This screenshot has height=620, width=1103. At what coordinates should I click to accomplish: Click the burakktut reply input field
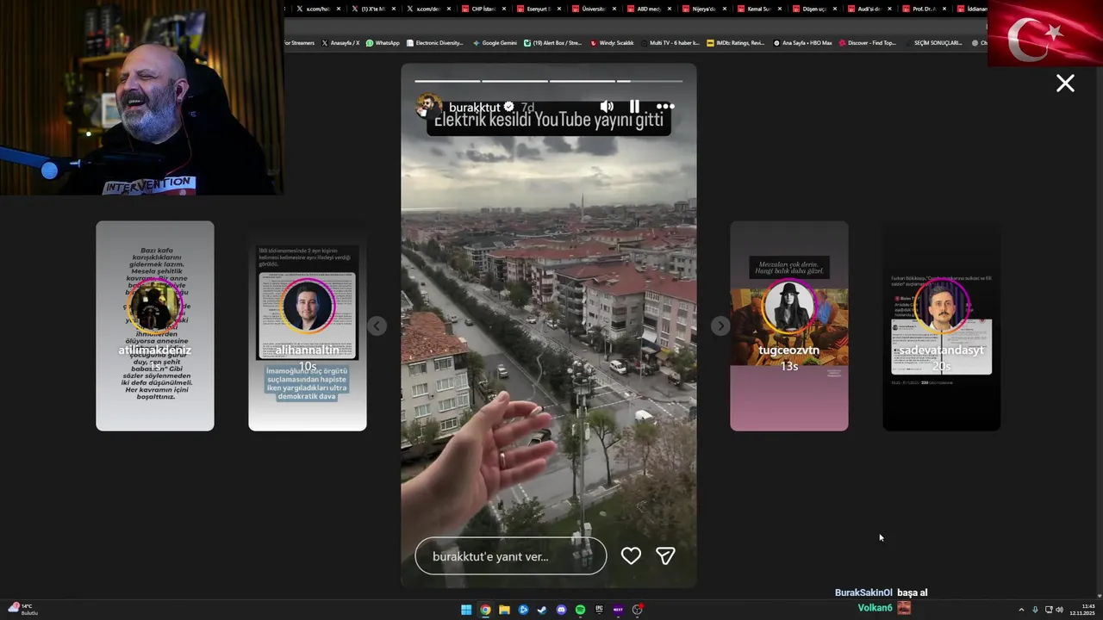pos(510,556)
